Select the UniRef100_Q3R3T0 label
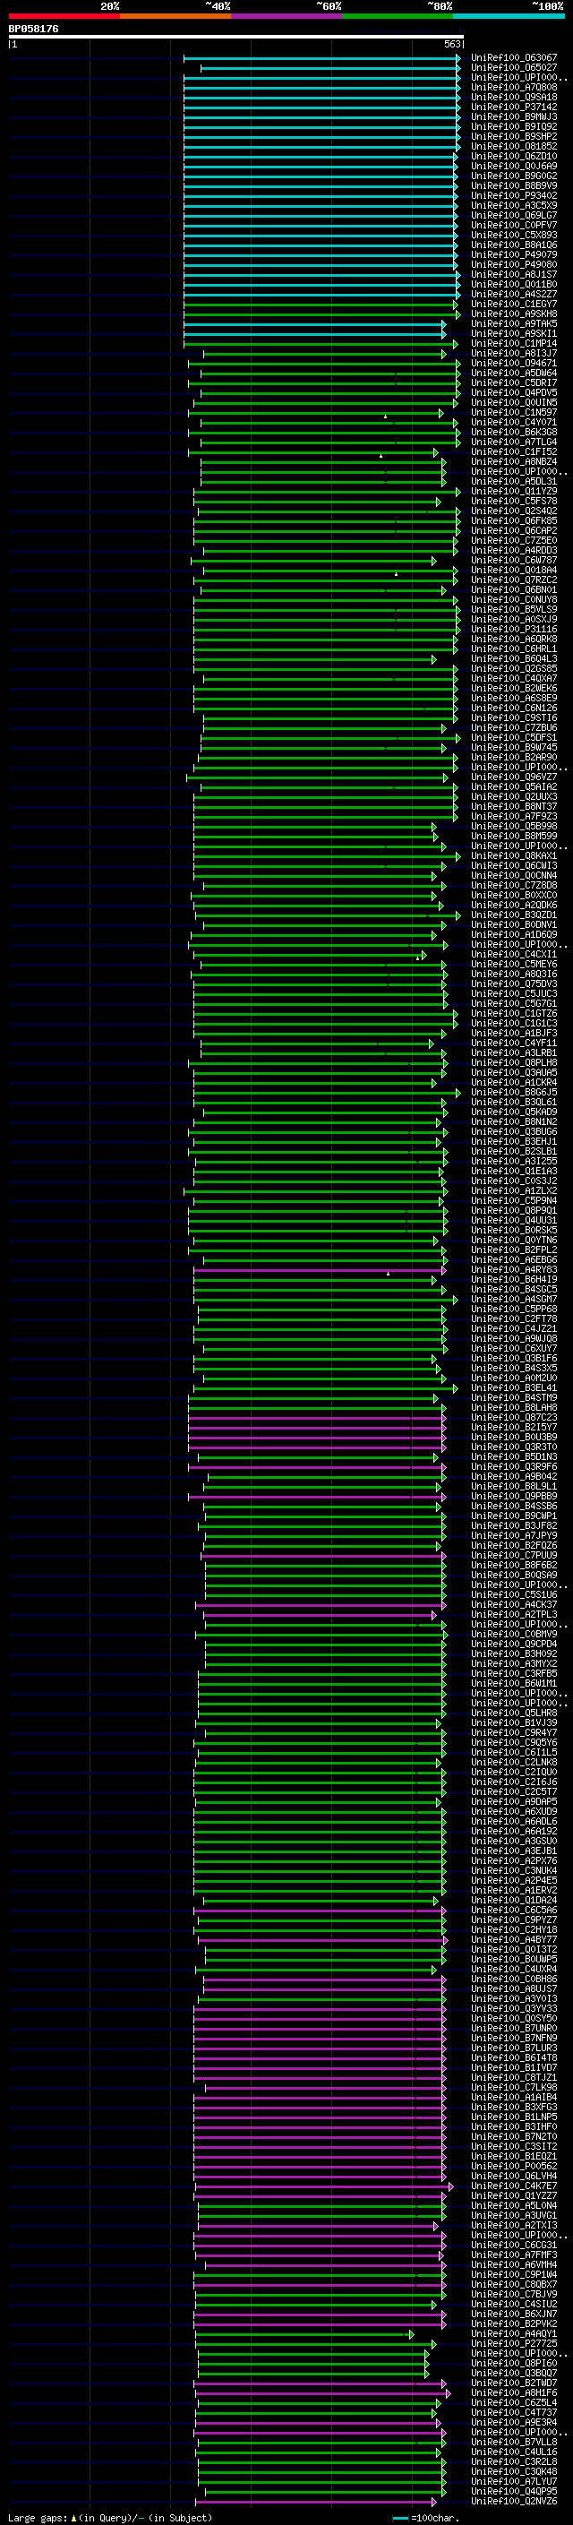The image size is (573, 2525). (514, 1447)
